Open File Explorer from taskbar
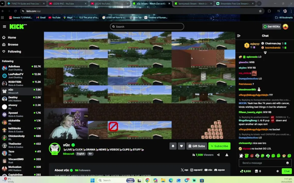Image resolution: width=294 pixels, height=183 pixels. click(163, 180)
